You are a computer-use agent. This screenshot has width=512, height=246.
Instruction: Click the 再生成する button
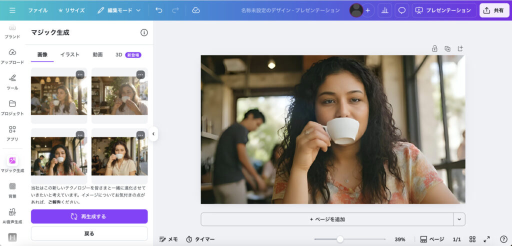(89, 216)
